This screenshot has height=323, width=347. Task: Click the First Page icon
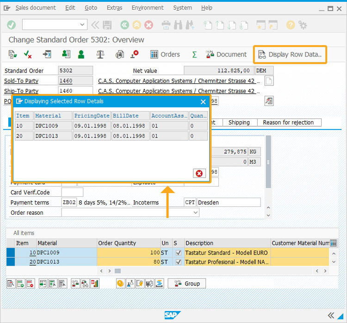click(208, 25)
